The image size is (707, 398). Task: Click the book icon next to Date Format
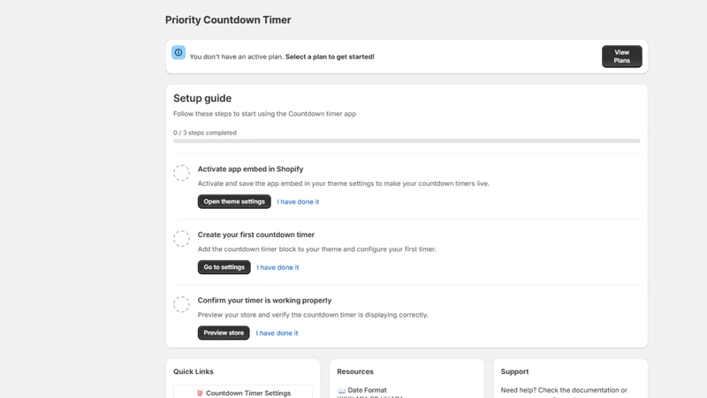pos(342,390)
